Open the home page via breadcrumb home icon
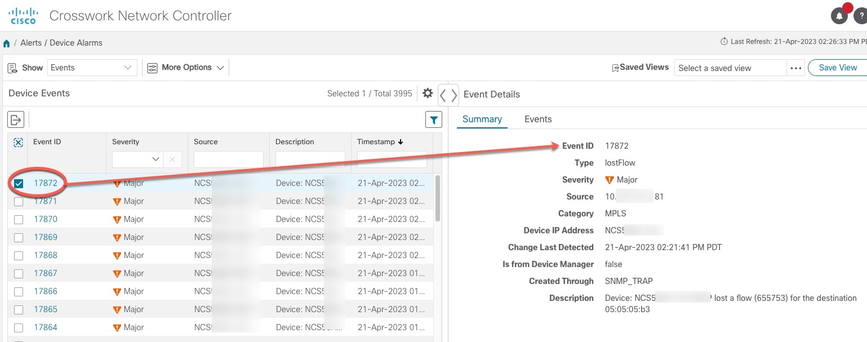 (x=6, y=43)
